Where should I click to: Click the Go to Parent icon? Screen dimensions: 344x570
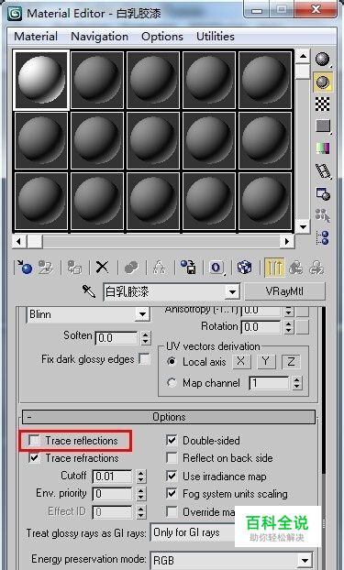pos(296,268)
